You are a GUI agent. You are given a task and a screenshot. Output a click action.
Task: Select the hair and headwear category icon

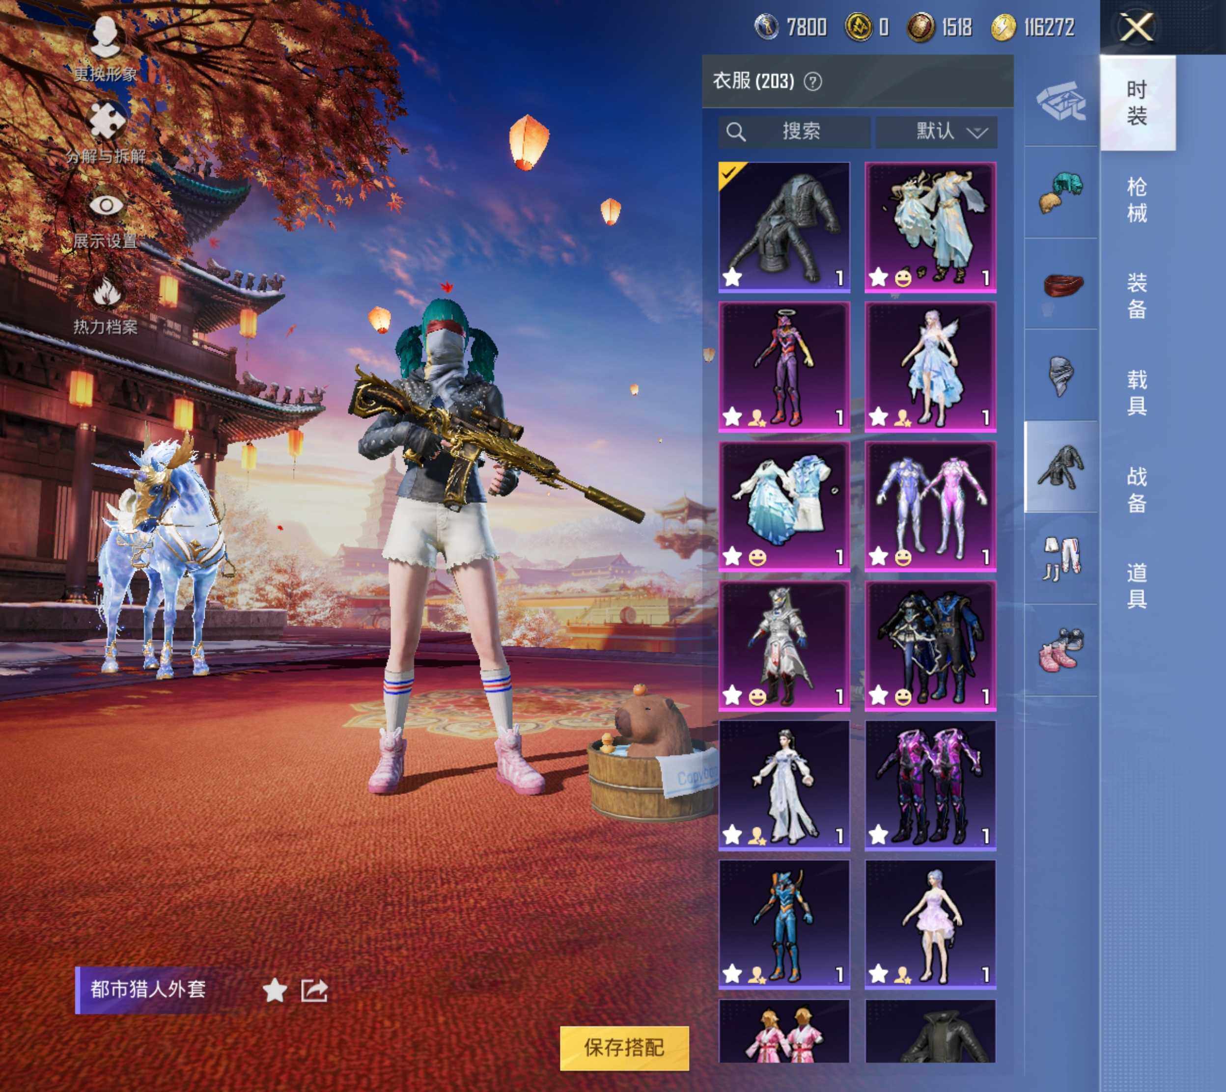coord(1061,193)
